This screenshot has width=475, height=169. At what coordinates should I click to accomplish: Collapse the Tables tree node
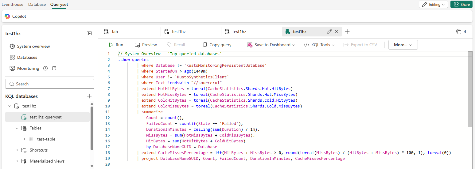(x=17, y=128)
